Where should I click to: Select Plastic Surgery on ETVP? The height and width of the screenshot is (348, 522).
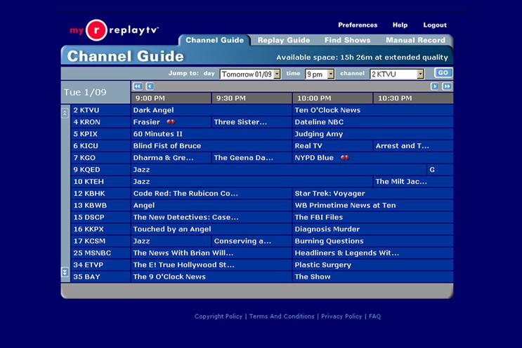coord(373,265)
